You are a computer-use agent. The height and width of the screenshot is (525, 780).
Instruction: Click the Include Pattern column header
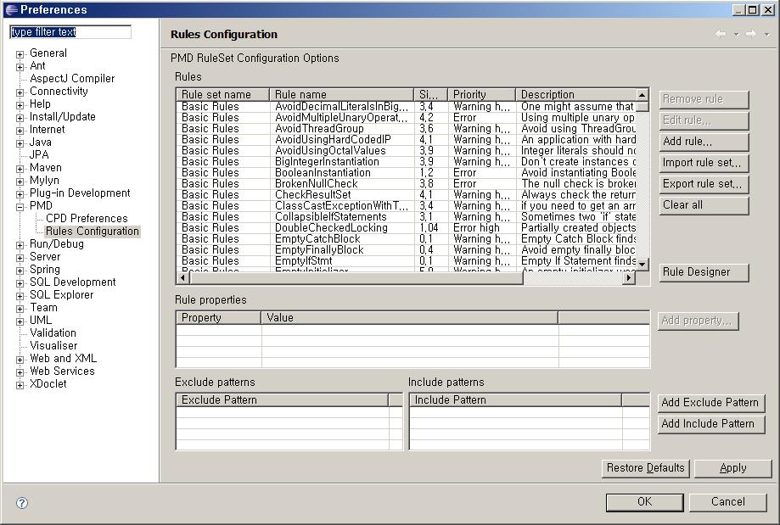(x=515, y=399)
